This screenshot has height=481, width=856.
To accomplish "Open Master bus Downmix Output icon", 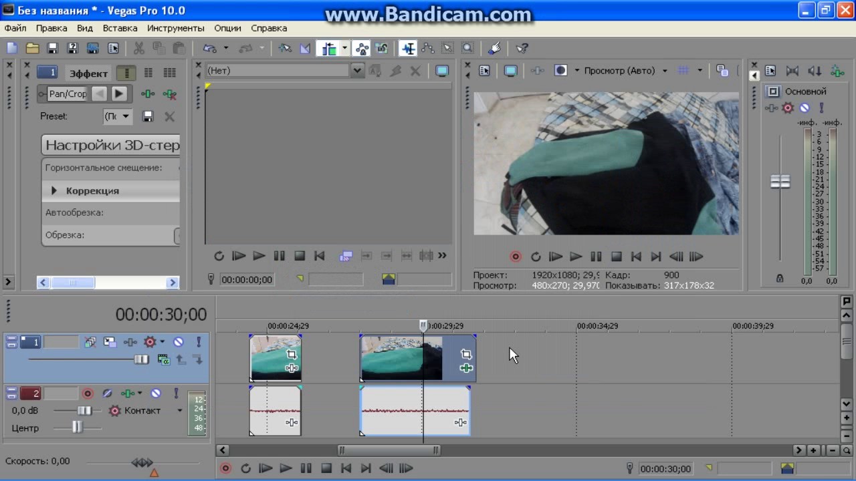I will [x=792, y=71].
